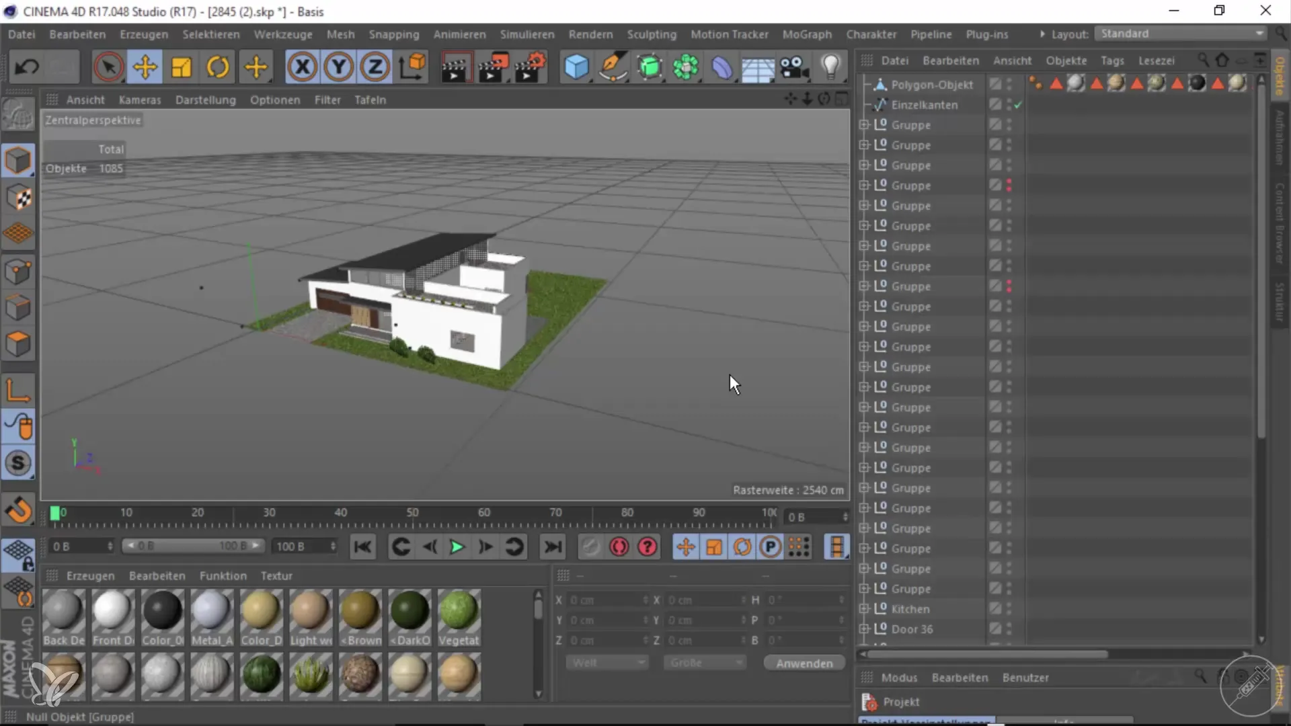Add a Cube primitive object
This screenshot has width=1291, height=726.
pyautogui.click(x=576, y=67)
